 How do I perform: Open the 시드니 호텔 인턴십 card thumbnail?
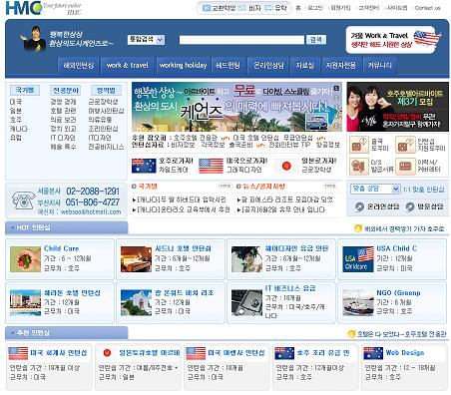(136, 259)
